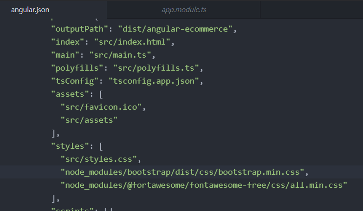Click the "main" key
Viewport: 363px width, 211px height.
point(65,55)
